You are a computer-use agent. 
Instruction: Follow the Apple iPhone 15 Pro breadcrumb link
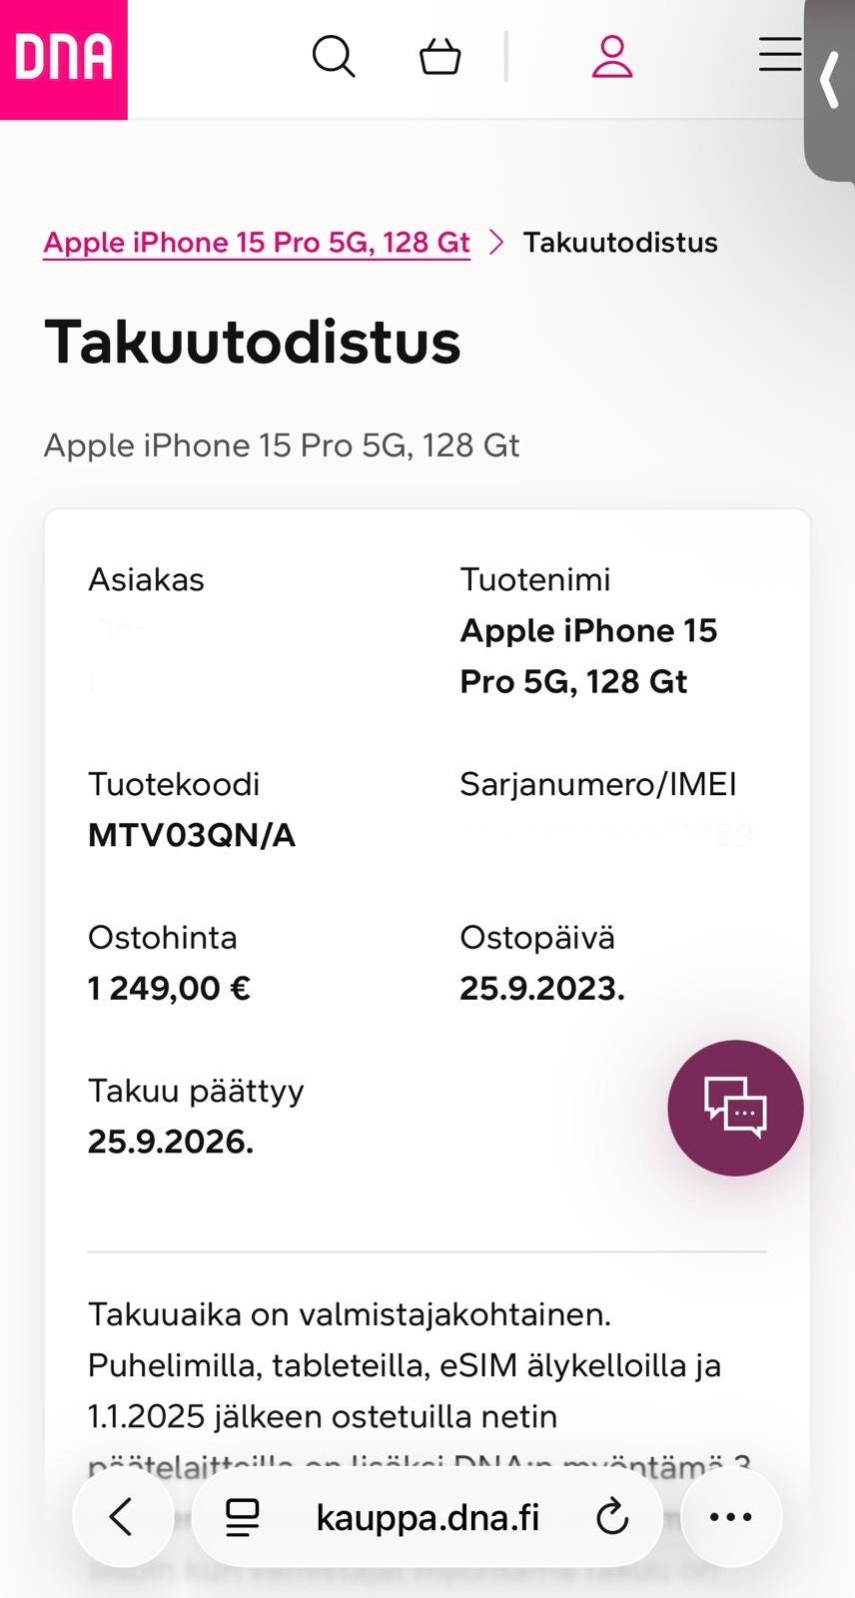(257, 243)
